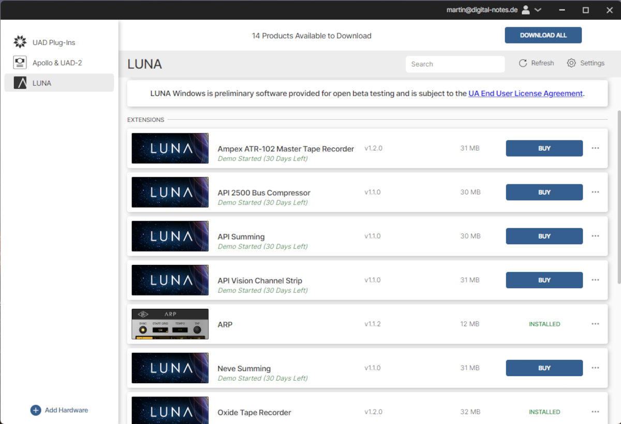Select the 'API Summing' title
The width and height of the screenshot is (621, 424).
(x=241, y=237)
